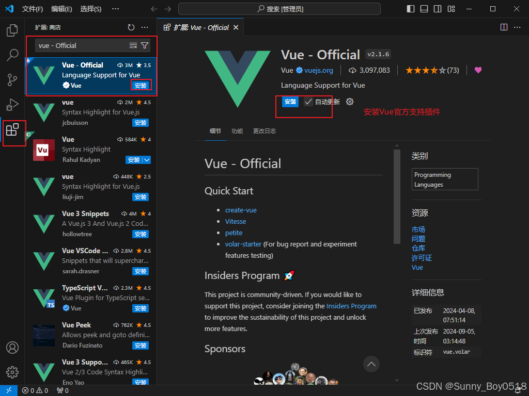Open the Selection menu
Viewport: 529px width, 396px height.
click(91, 9)
